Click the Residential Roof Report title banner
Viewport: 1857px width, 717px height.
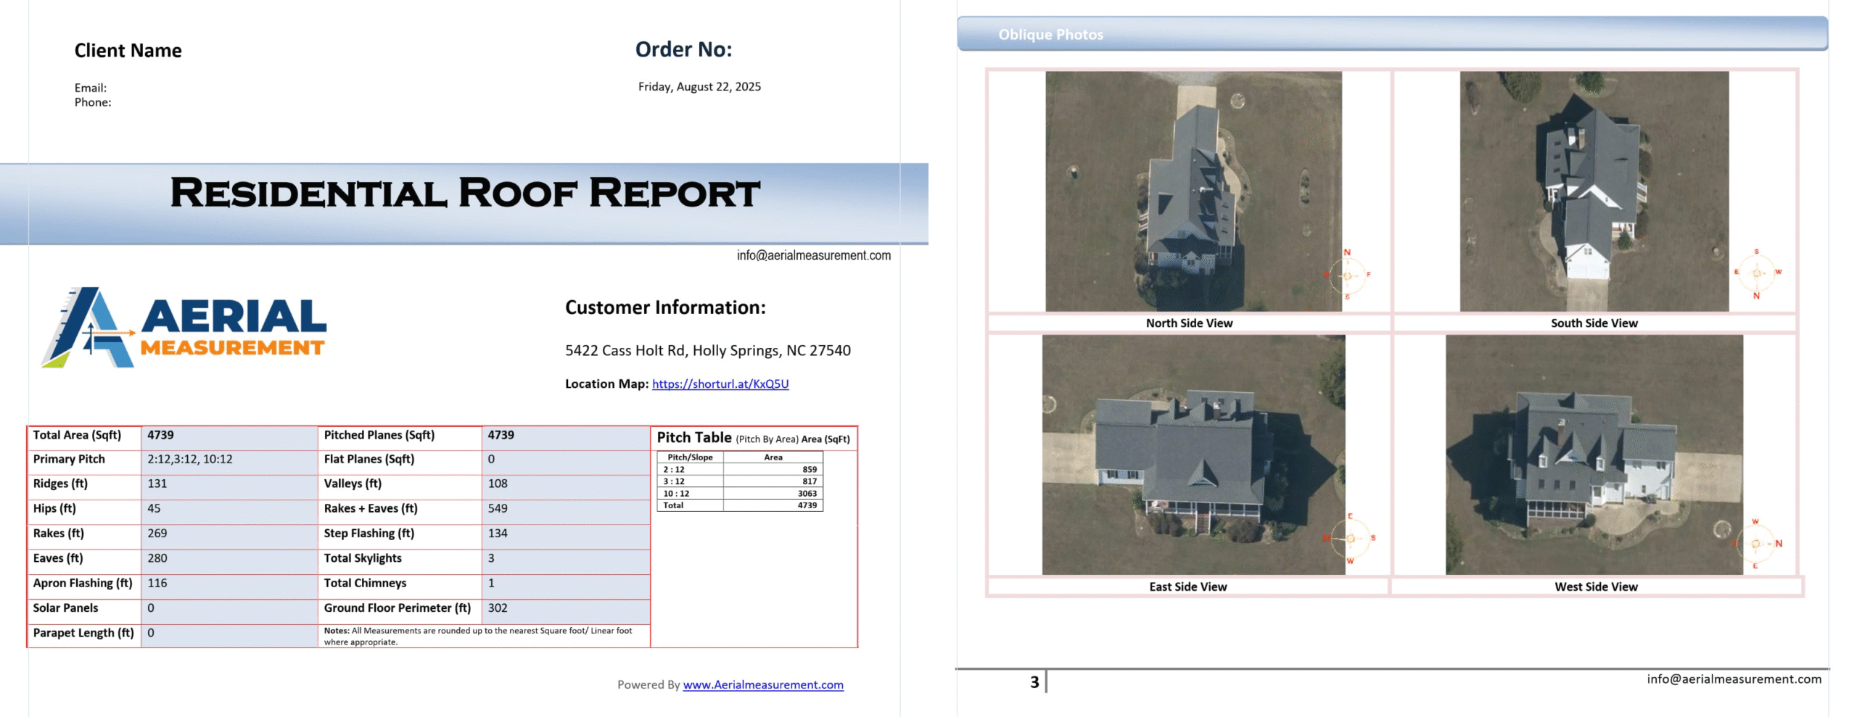pos(464,194)
